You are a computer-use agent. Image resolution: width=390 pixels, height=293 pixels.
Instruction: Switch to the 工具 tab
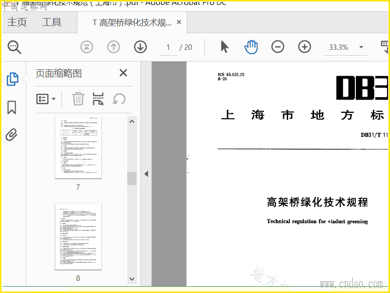point(52,22)
